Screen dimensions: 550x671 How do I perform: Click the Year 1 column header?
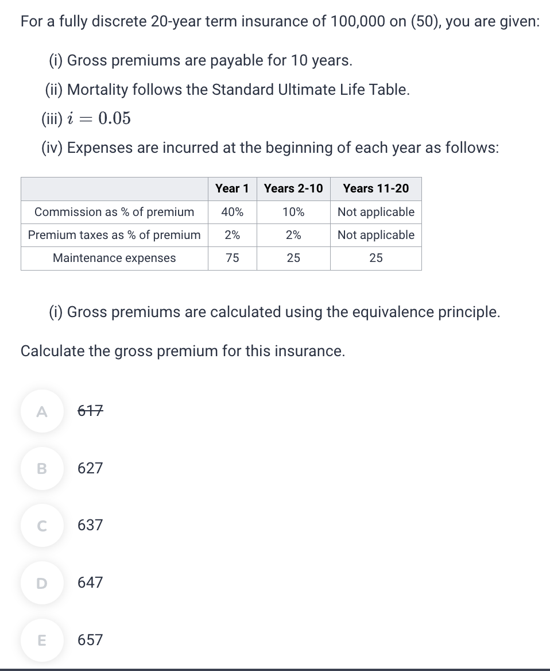click(x=231, y=188)
